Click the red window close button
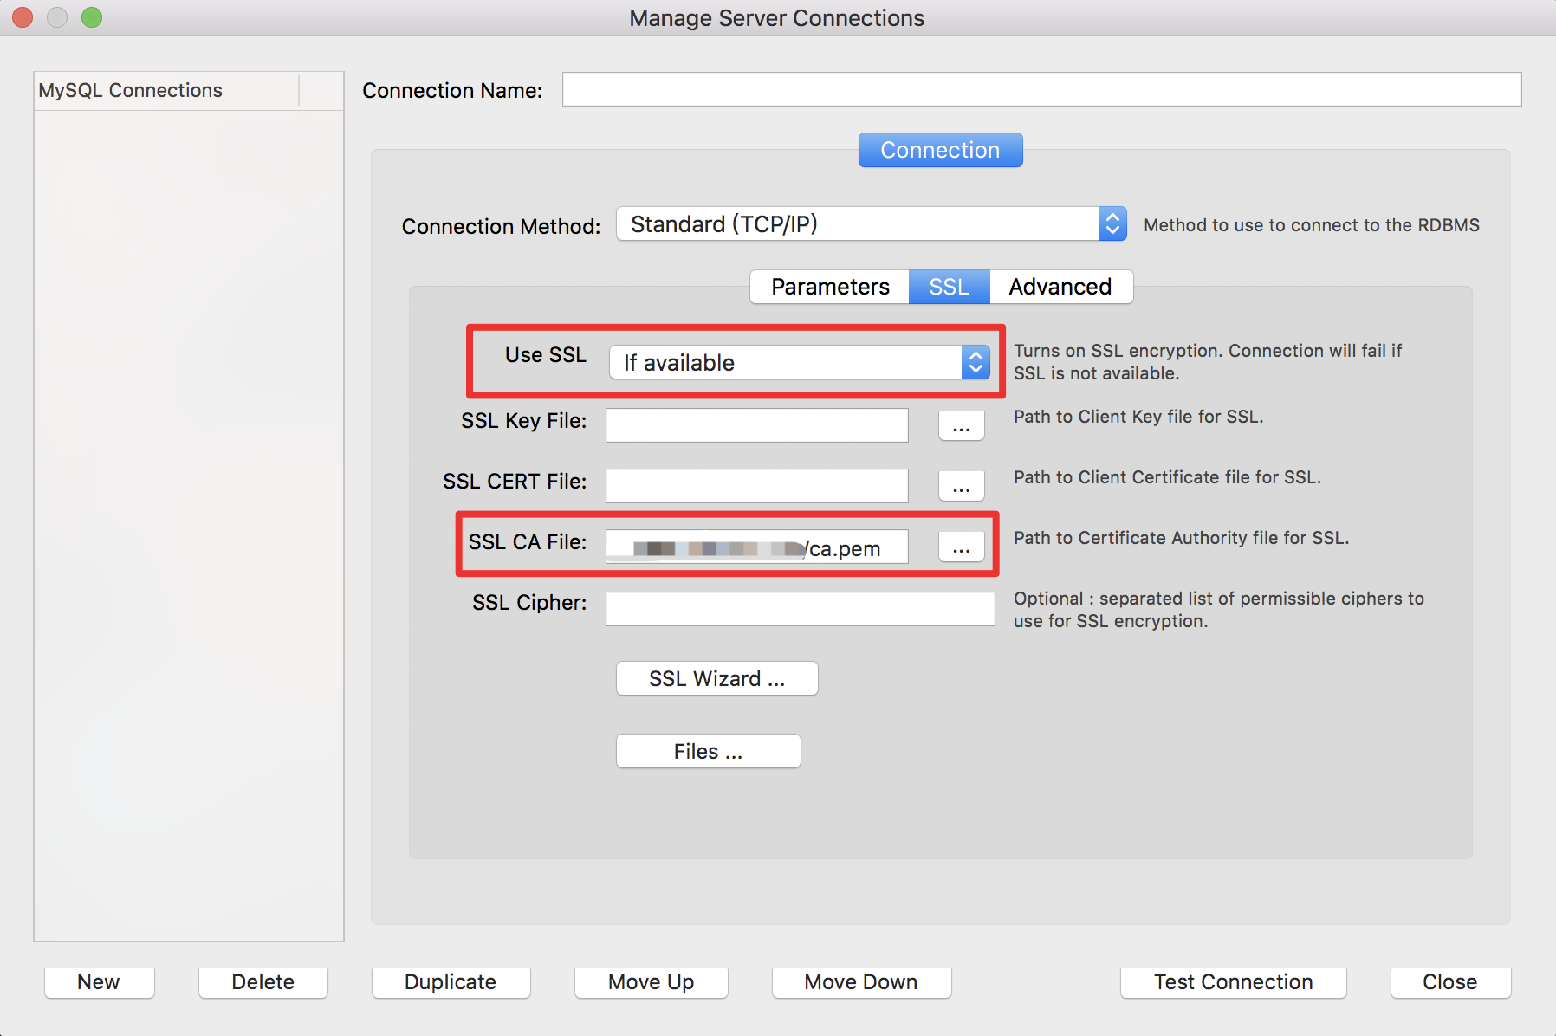Screen dimensions: 1556x1036 coord(23,17)
